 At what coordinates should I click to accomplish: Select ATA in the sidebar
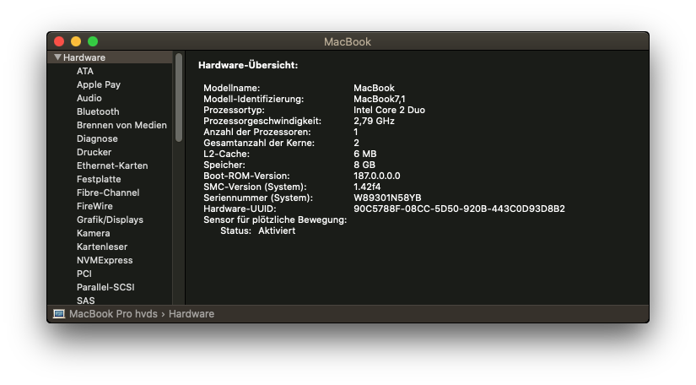[x=84, y=71]
